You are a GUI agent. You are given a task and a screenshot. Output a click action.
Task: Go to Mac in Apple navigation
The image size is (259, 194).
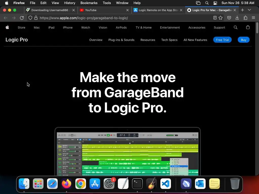(x=37, y=28)
